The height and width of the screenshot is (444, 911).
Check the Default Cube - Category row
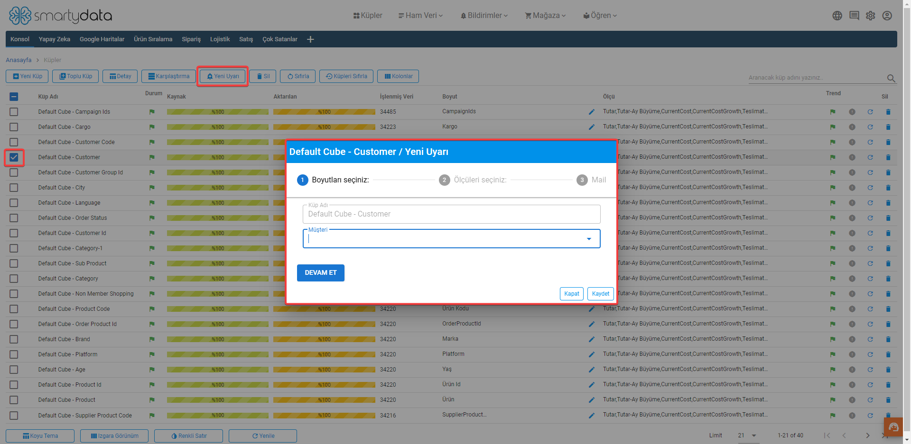14,279
